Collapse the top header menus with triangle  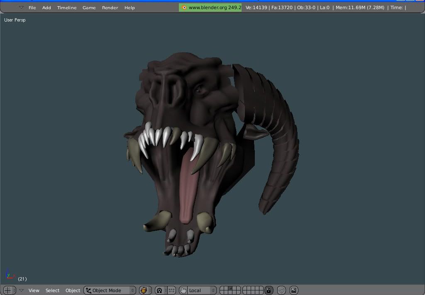coord(21,7)
